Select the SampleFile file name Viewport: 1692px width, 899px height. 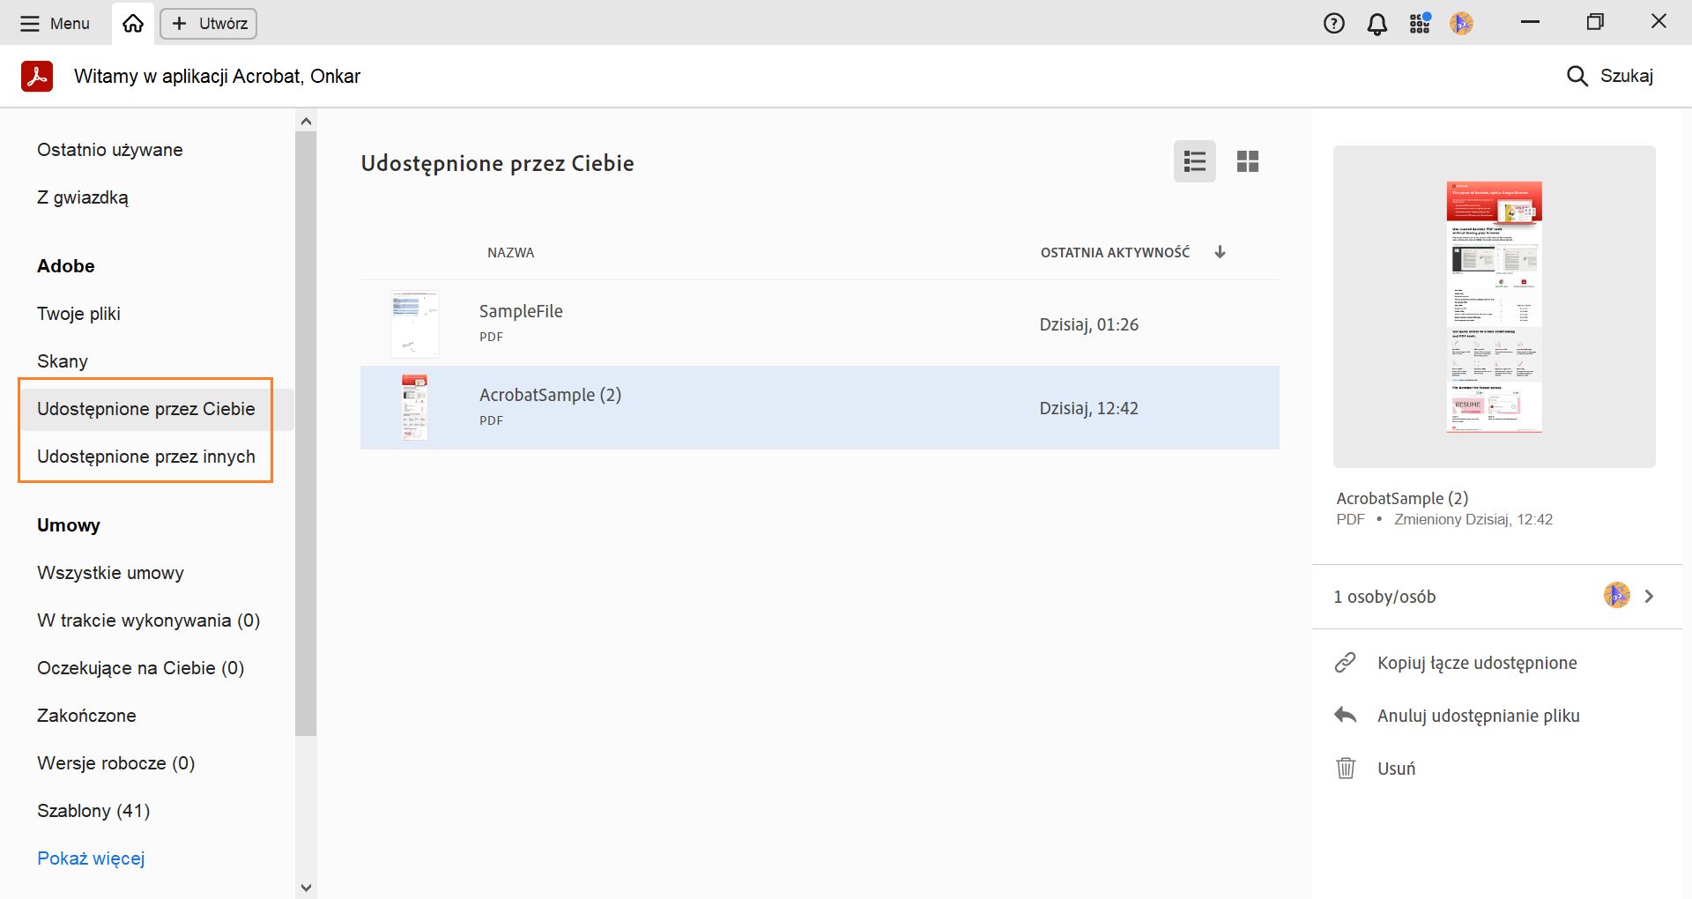(x=521, y=311)
